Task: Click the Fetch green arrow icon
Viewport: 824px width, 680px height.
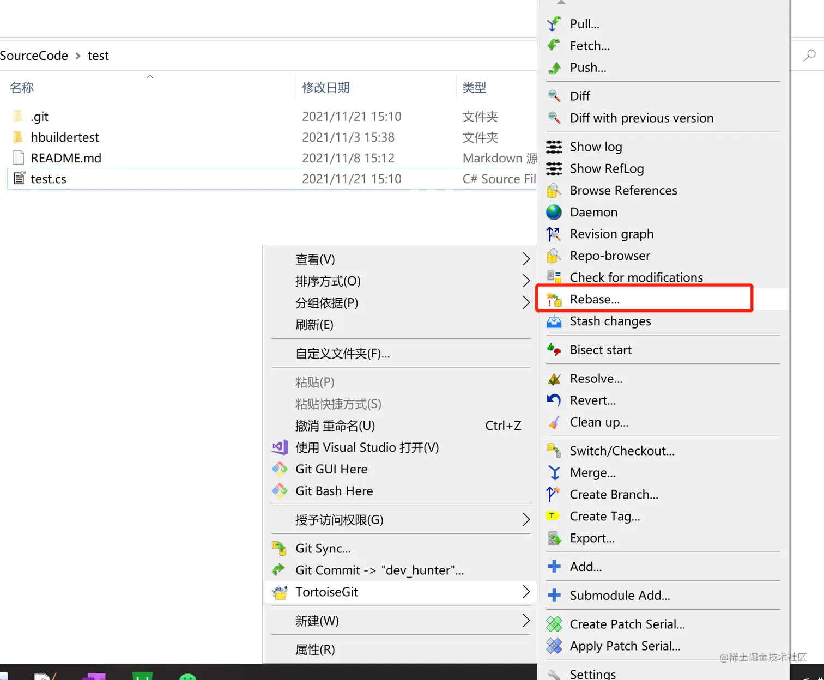Action: pyautogui.click(x=554, y=45)
